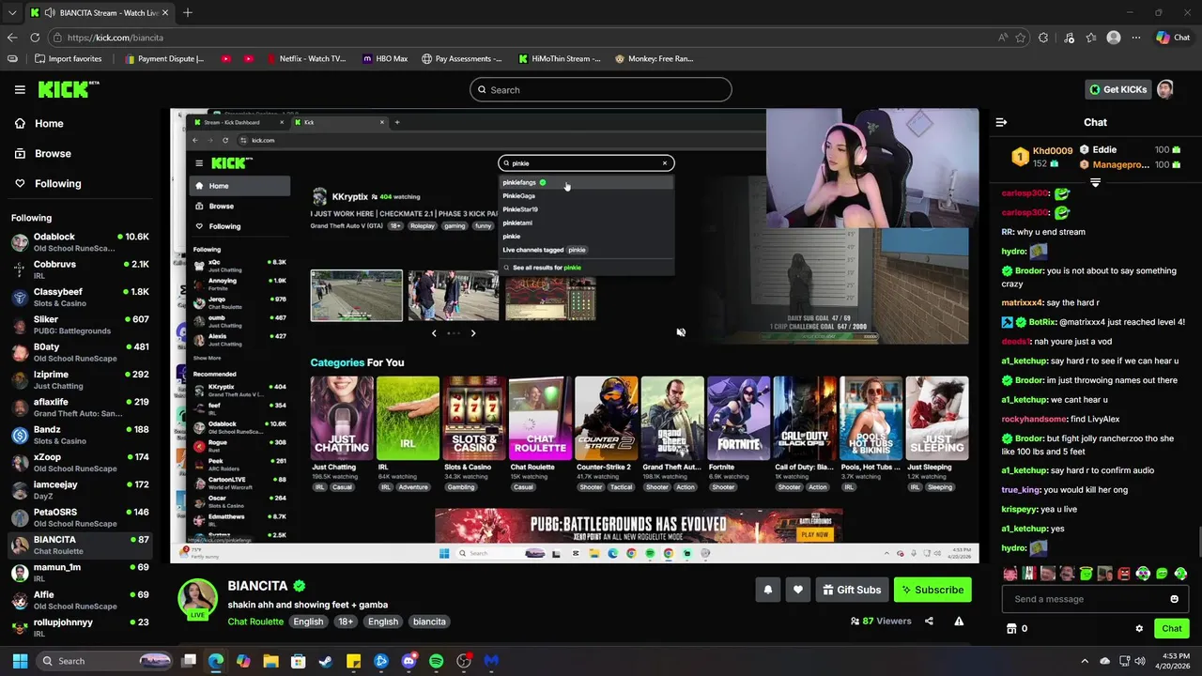
Task: Open rollupjohnnyy channel in Following list
Action: pos(80,627)
